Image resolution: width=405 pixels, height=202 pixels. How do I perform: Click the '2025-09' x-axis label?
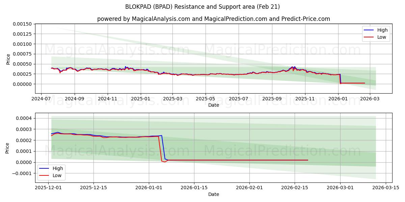point(272,99)
